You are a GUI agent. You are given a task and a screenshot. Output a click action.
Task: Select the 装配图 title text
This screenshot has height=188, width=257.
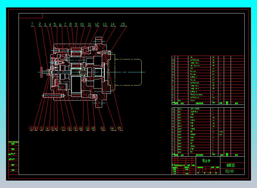coord(230,165)
